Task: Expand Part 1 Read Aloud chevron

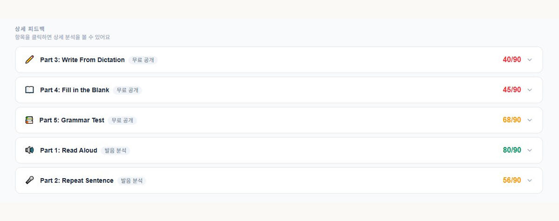Action: click(x=529, y=150)
